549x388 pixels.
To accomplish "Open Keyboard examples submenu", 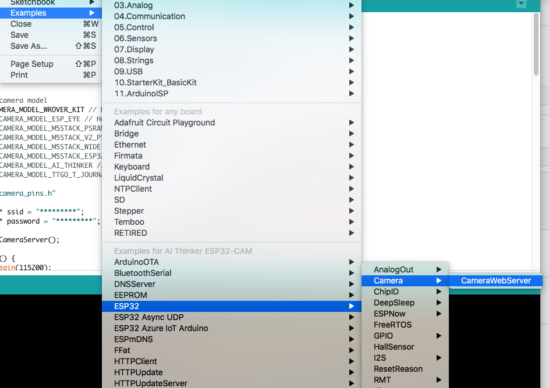I will click(232, 167).
